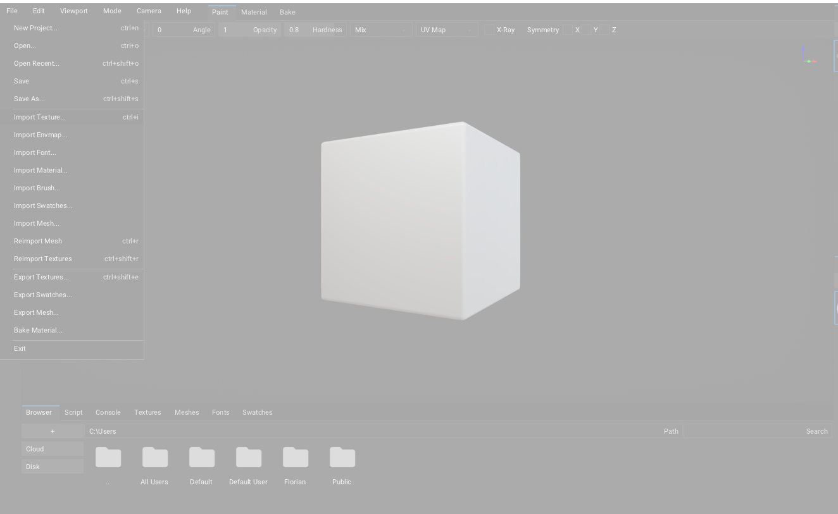Open the All Users folder
Viewport: 838px width, 514px height.
pos(154,457)
